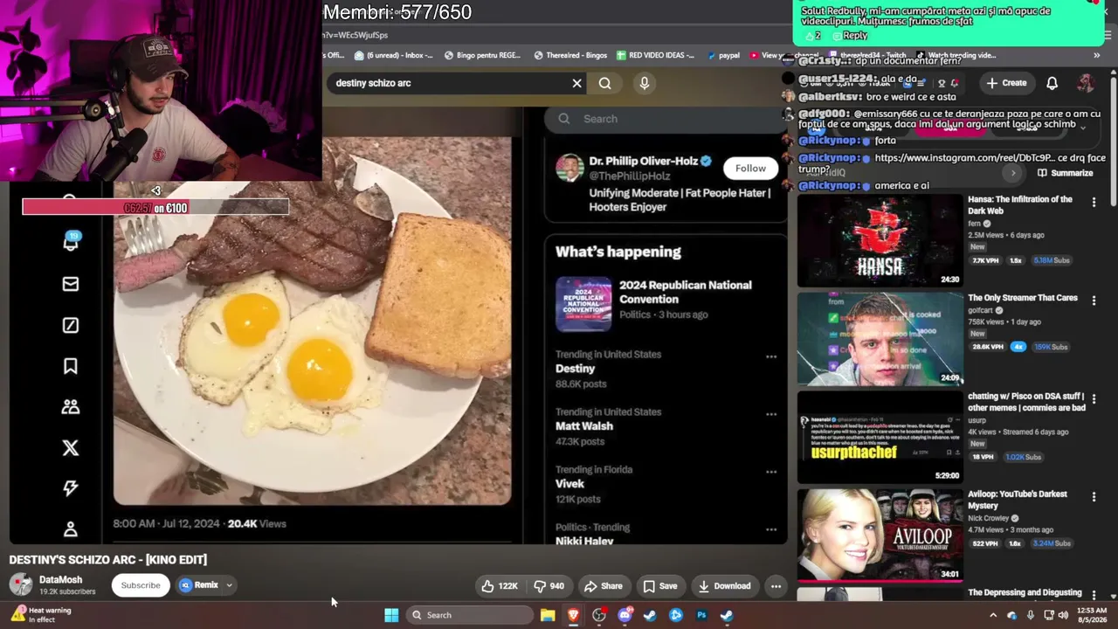The height and width of the screenshot is (629, 1118).
Task: Open the Hansa: The Infiltration of the Dark Web title
Action: pos(1020,205)
